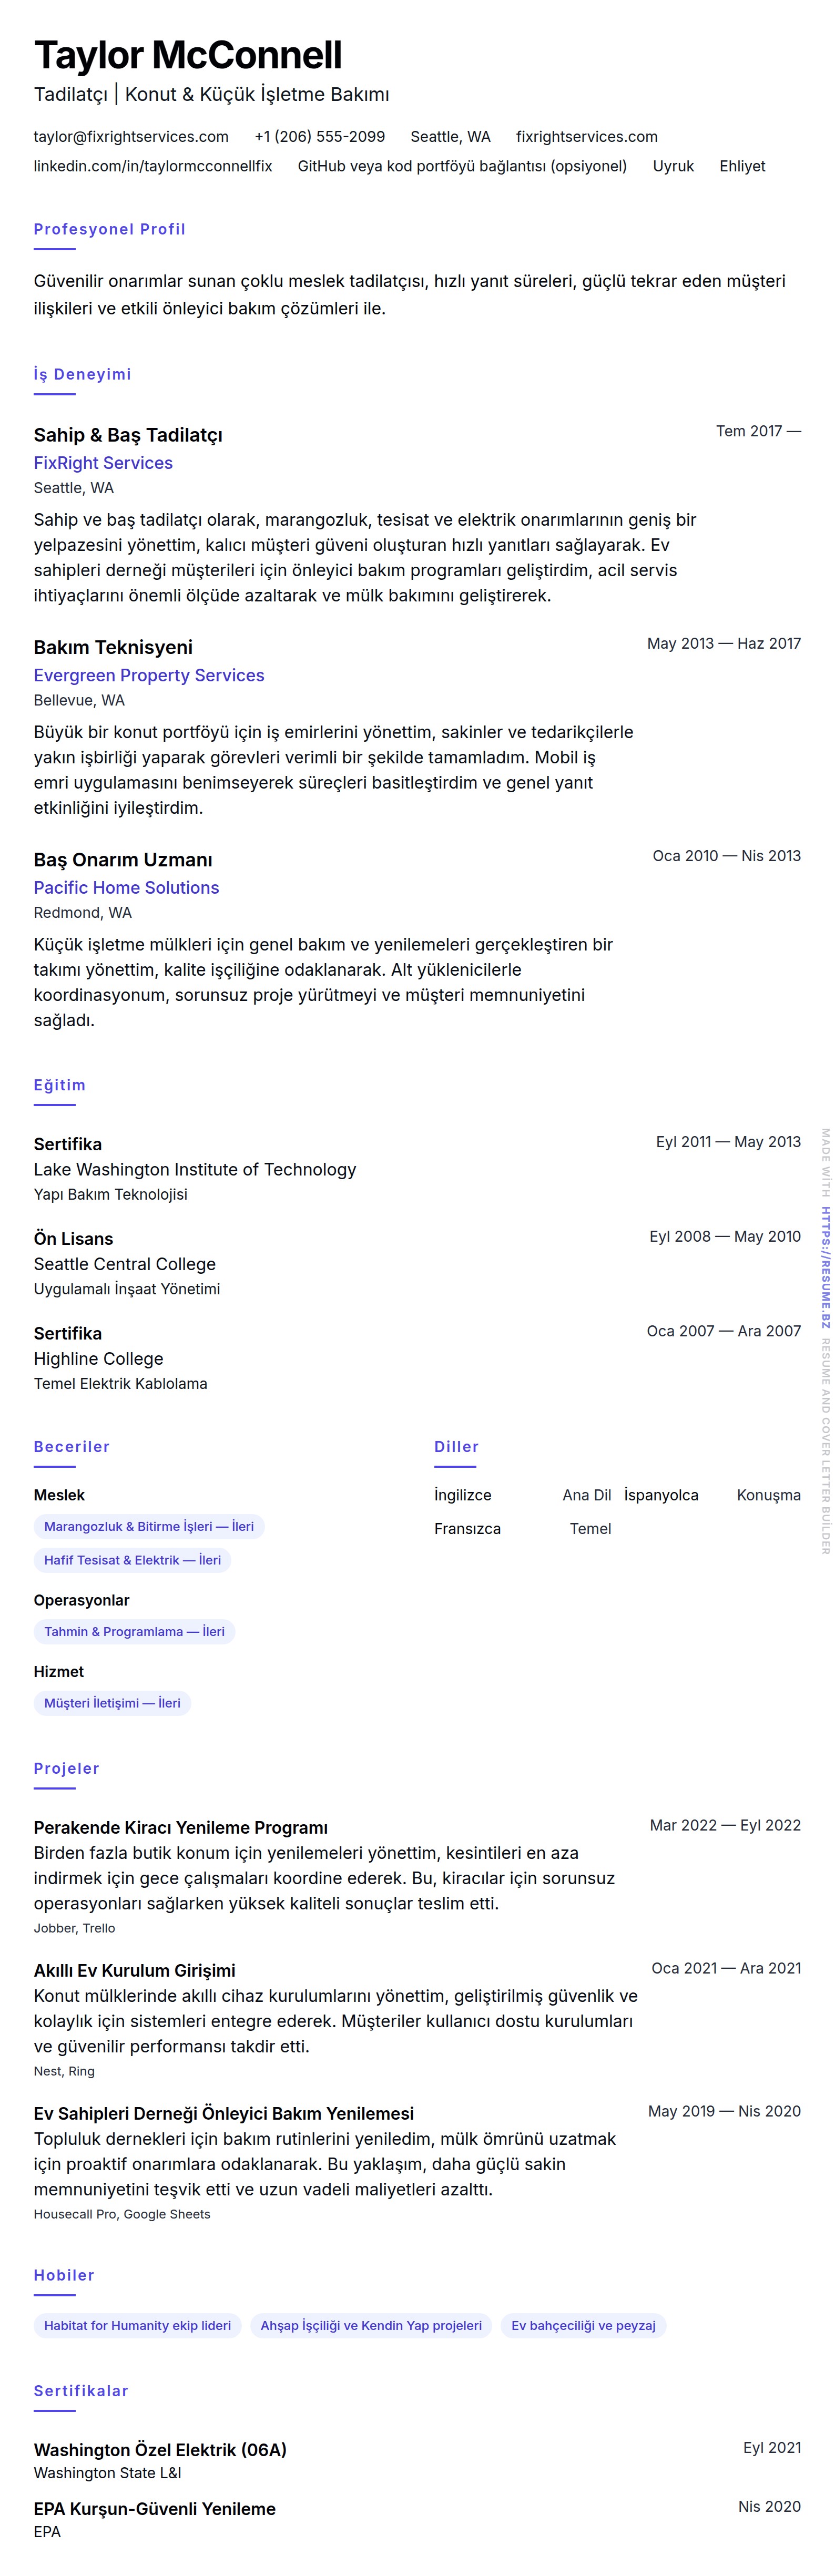
Task: Open the Evergreen Property Services link
Action: tap(149, 675)
